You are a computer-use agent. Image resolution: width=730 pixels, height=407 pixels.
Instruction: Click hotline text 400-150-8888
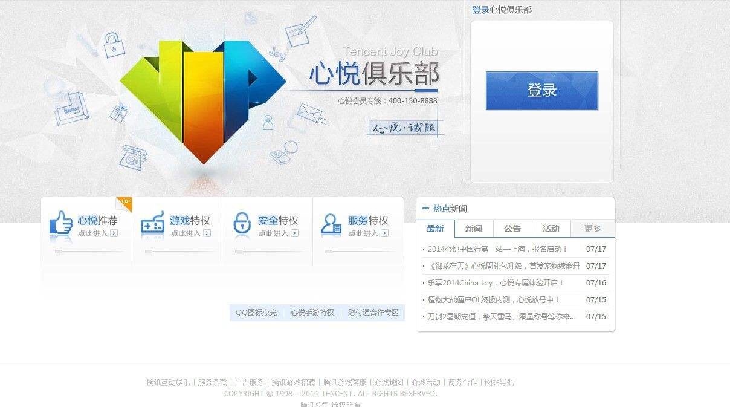pyautogui.click(x=413, y=101)
